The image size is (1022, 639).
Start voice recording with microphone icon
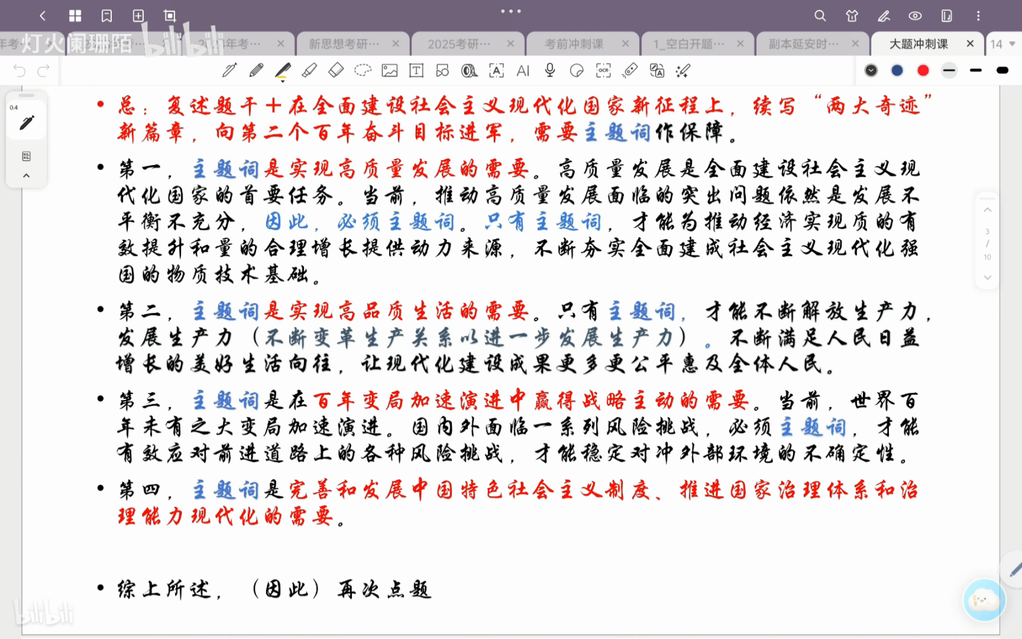[x=550, y=70]
